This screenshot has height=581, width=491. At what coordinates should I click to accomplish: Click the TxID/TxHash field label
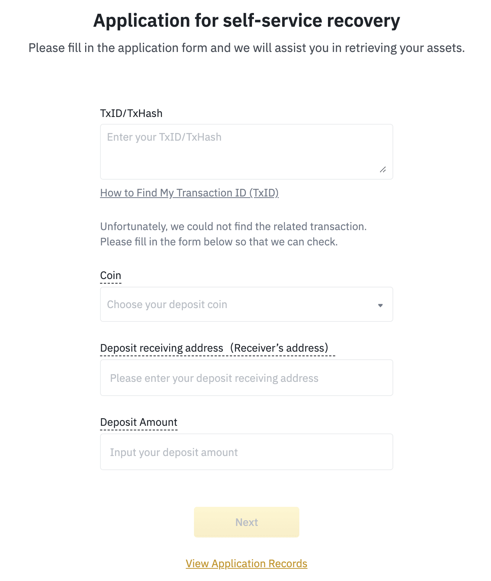click(131, 114)
